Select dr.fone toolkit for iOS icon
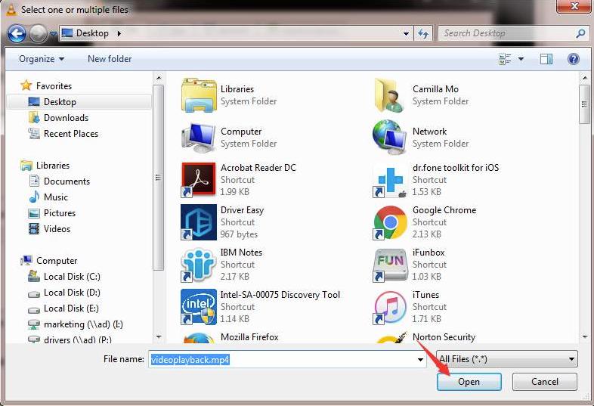The width and height of the screenshot is (594, 406). point(390,180)
